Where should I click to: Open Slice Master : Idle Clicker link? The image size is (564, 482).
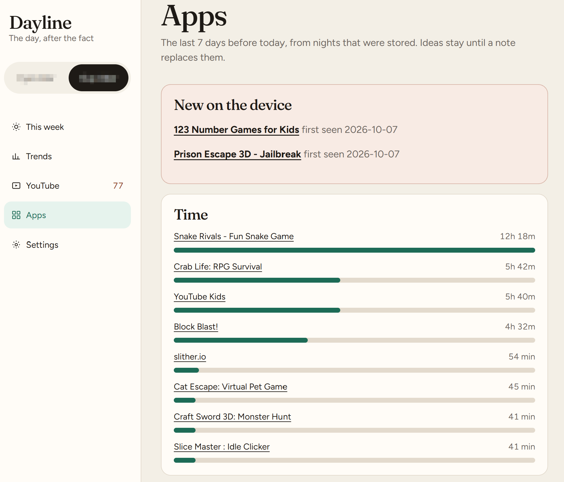click(222, 447)
